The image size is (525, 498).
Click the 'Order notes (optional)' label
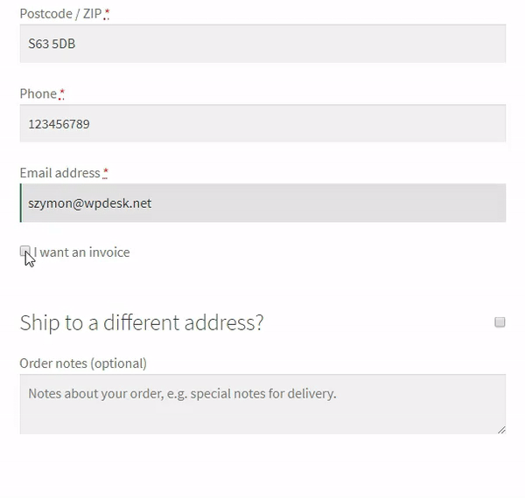point(83,363)
